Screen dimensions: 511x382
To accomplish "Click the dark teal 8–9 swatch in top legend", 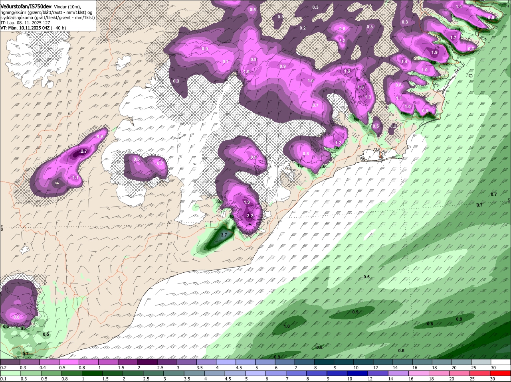I will pyautogui.click(x=325, y=362).
